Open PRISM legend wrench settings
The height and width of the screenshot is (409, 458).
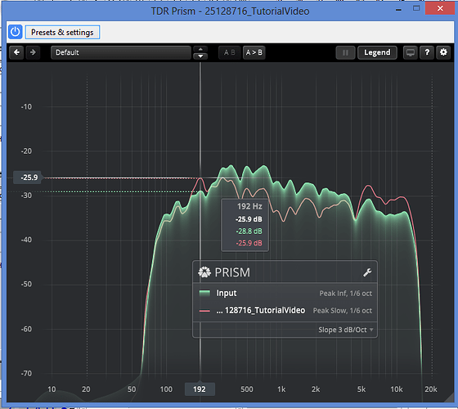point(367,272)
